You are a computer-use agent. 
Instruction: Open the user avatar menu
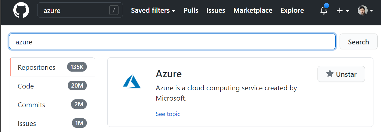365,11
